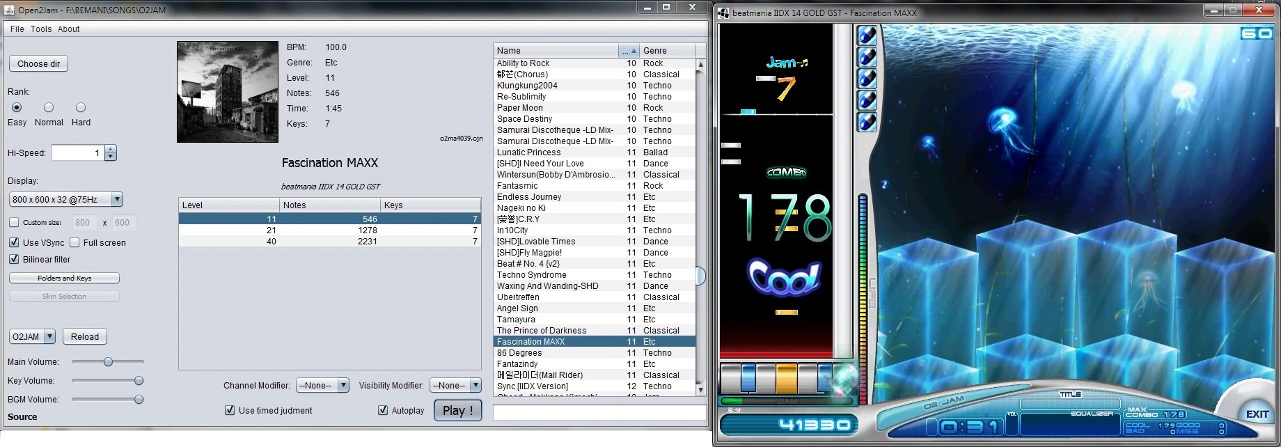Open the File menu
The image size is (1281, 447).
tap(17, 29)
